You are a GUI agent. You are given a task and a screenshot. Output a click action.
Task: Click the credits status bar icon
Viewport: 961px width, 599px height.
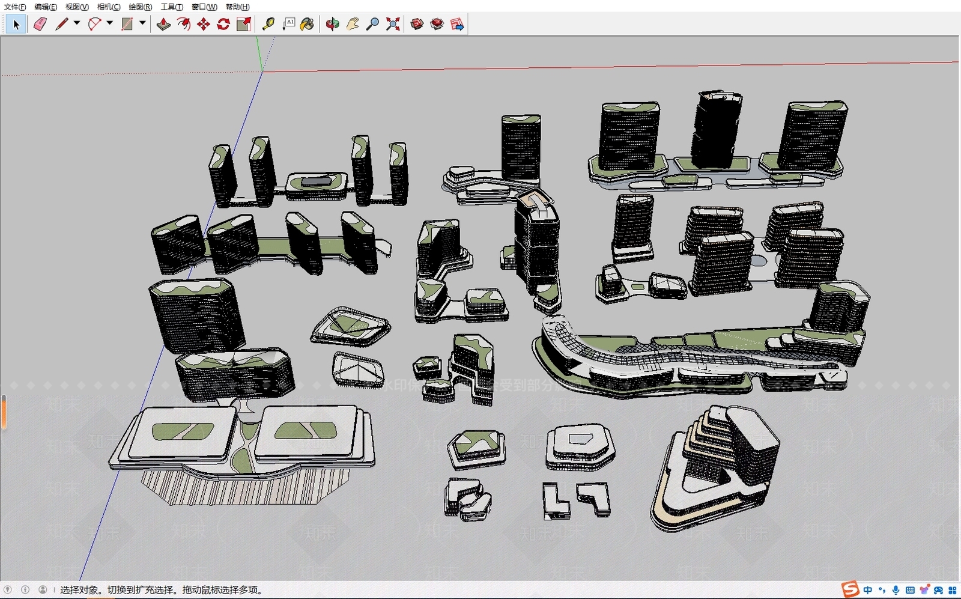[x=25, y=590]
